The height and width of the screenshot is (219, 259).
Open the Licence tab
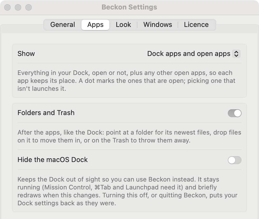click(196, 25)
